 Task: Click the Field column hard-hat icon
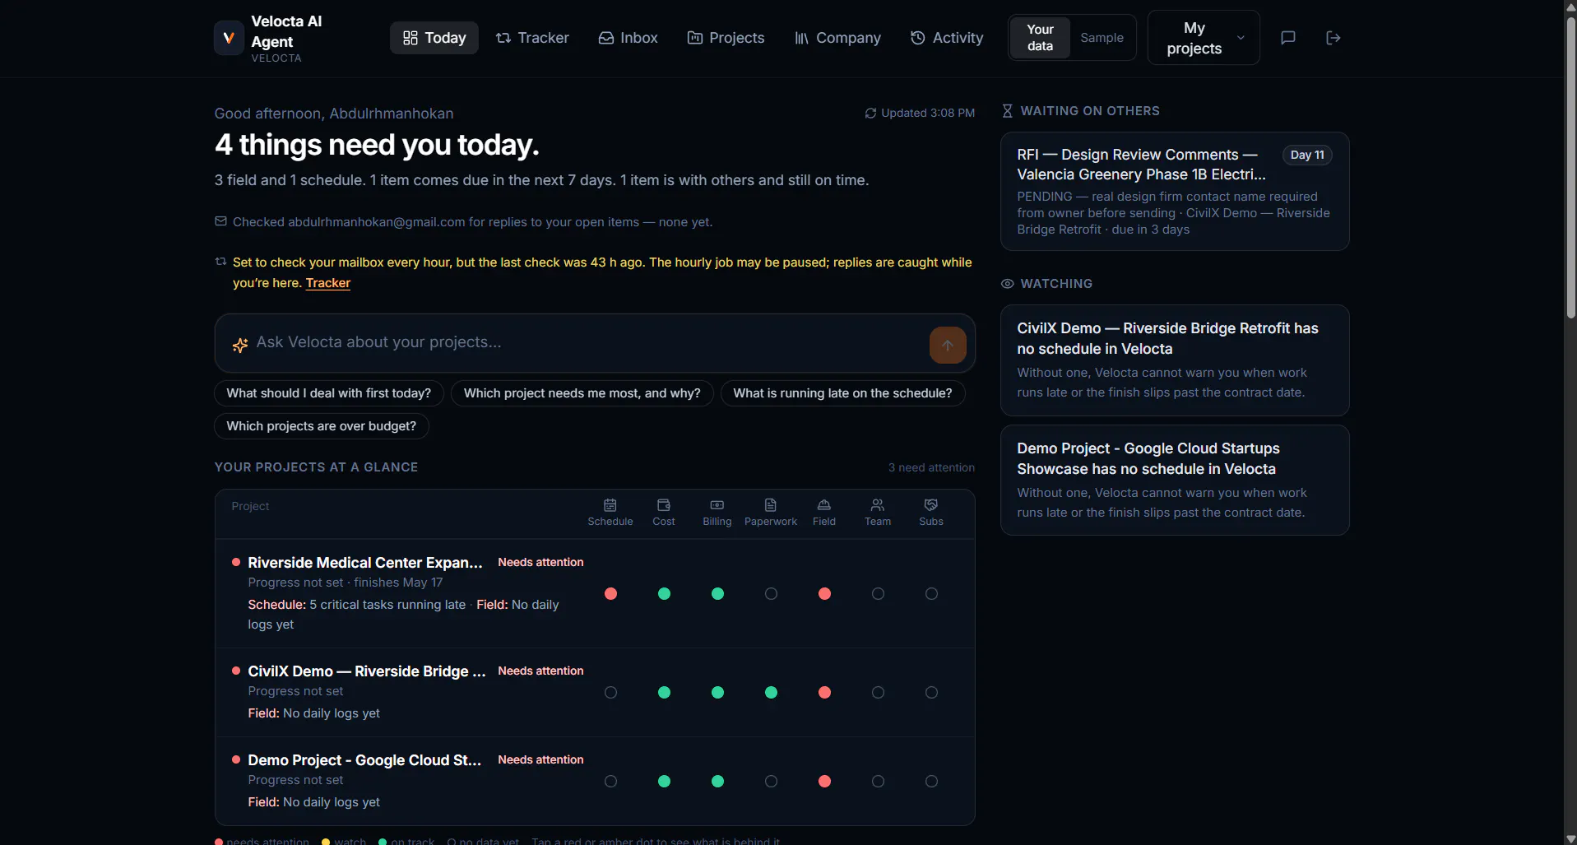tap(824, 505)
